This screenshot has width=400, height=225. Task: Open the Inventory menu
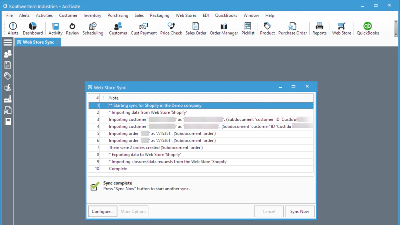(92, 15)
